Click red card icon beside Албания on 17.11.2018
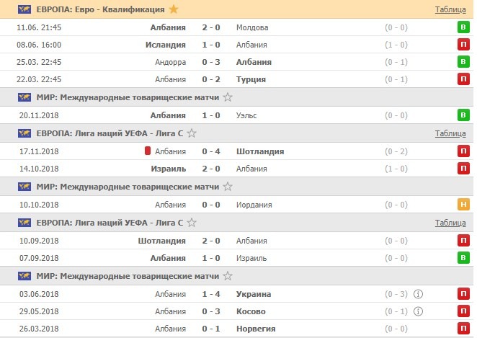 coord(147,151)
